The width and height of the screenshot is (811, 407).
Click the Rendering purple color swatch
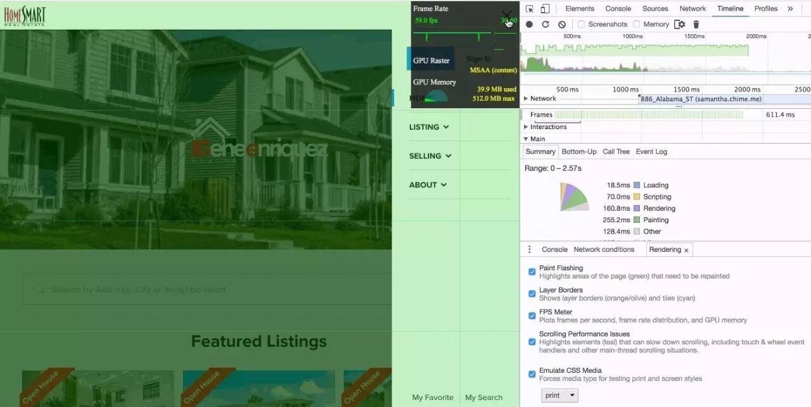pyautogui.click(x=637, y=208)
